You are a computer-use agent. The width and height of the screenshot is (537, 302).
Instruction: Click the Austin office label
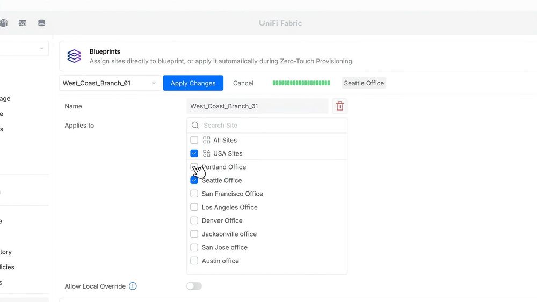220,261
